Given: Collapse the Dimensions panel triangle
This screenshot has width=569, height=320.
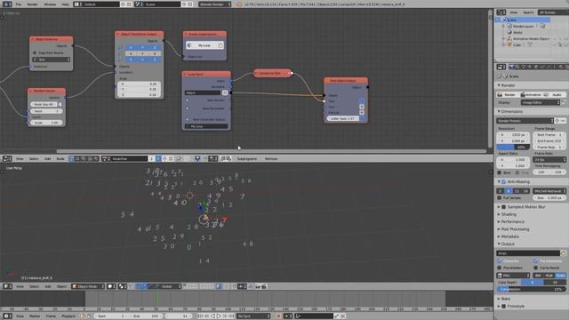Looking at the screenshot, I should [x=499, y=111].
